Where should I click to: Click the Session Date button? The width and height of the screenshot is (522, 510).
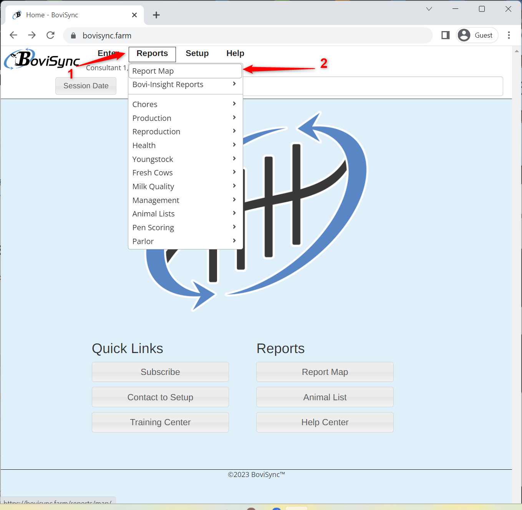point(86,86)
